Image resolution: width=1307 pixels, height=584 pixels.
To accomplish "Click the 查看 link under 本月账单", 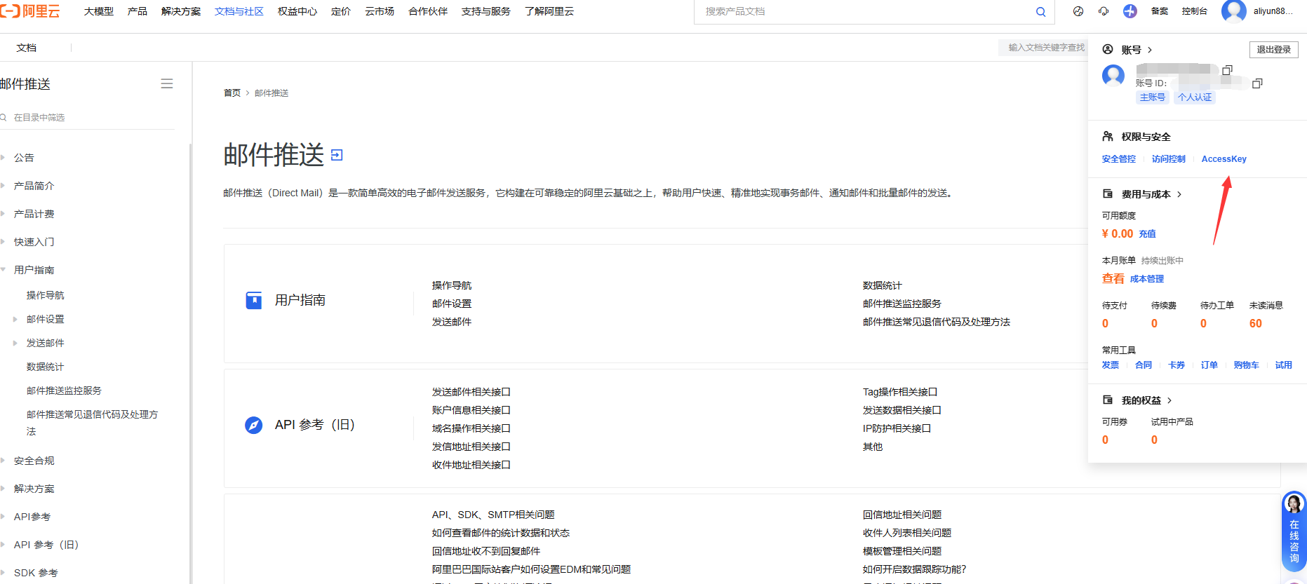I will coord(1113,278).
